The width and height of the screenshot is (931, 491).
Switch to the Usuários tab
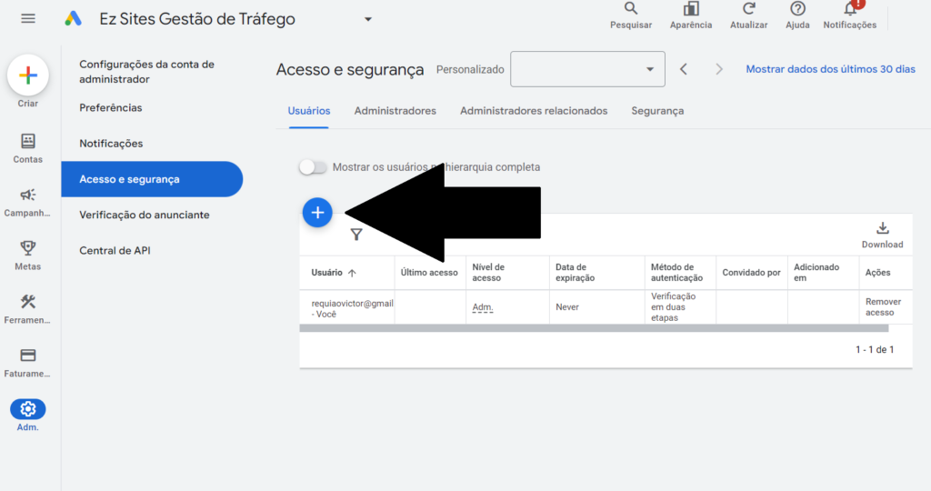pos(309,111)
